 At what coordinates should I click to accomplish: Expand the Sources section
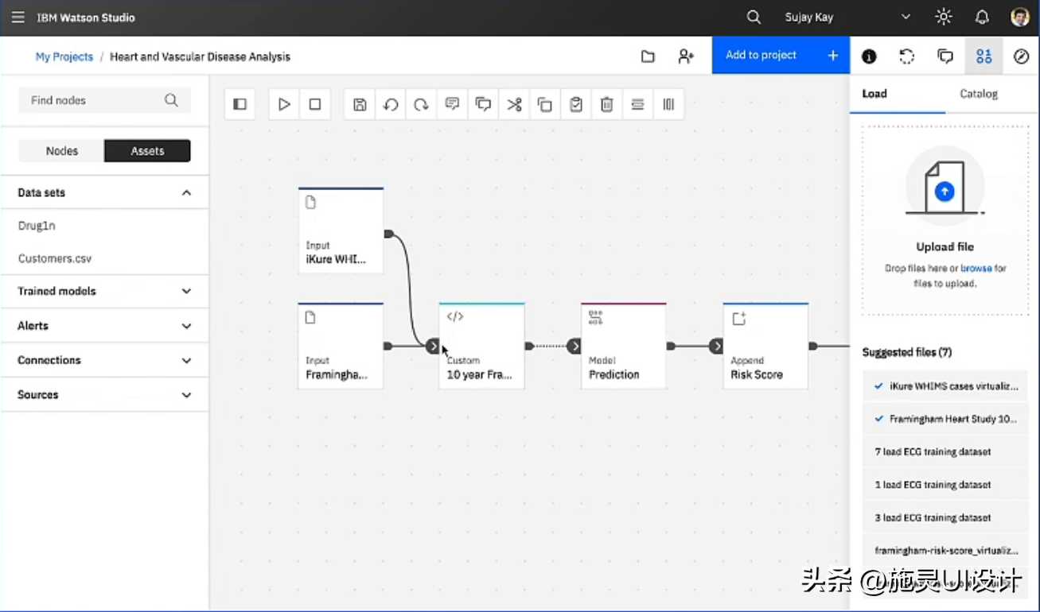coord(104,395)
